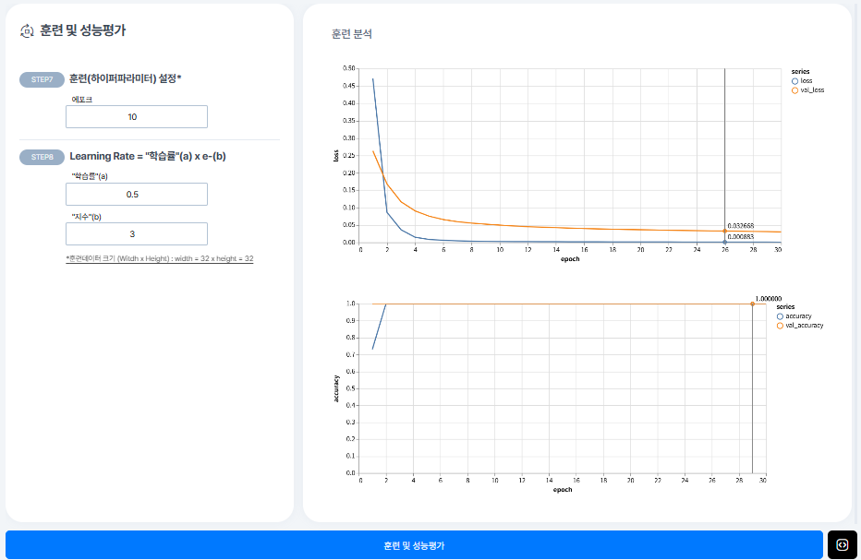Click the "학습률"(a) field label
This screenshot has height=560, width=861.
tap(90, 176)
